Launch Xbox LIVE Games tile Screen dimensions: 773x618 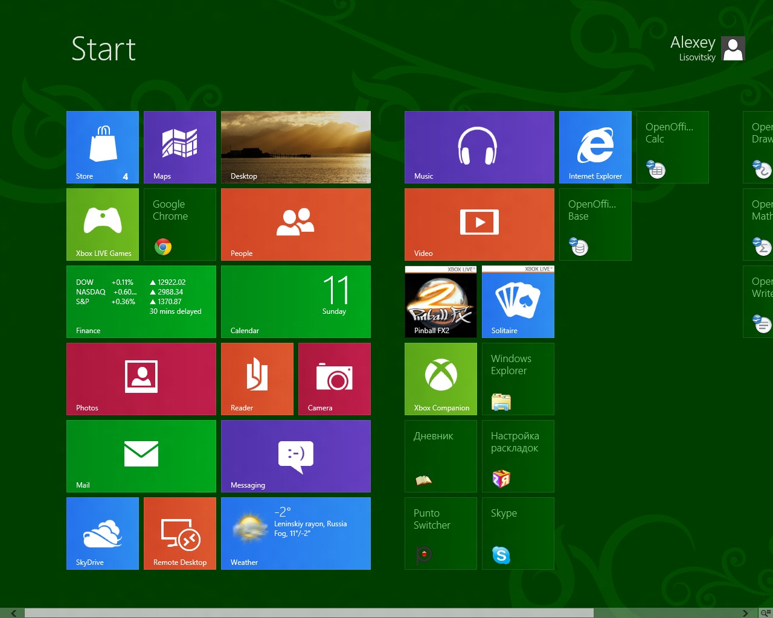103,225
